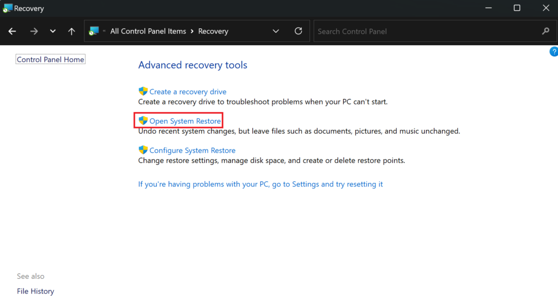Open System Restore link

pos(185,121)
